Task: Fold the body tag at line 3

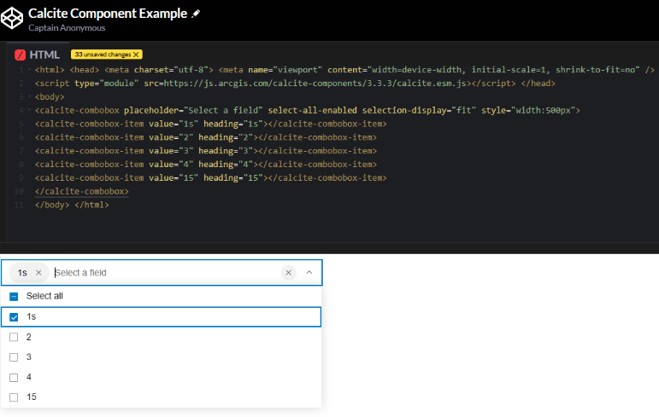Action: click(29, 96)
